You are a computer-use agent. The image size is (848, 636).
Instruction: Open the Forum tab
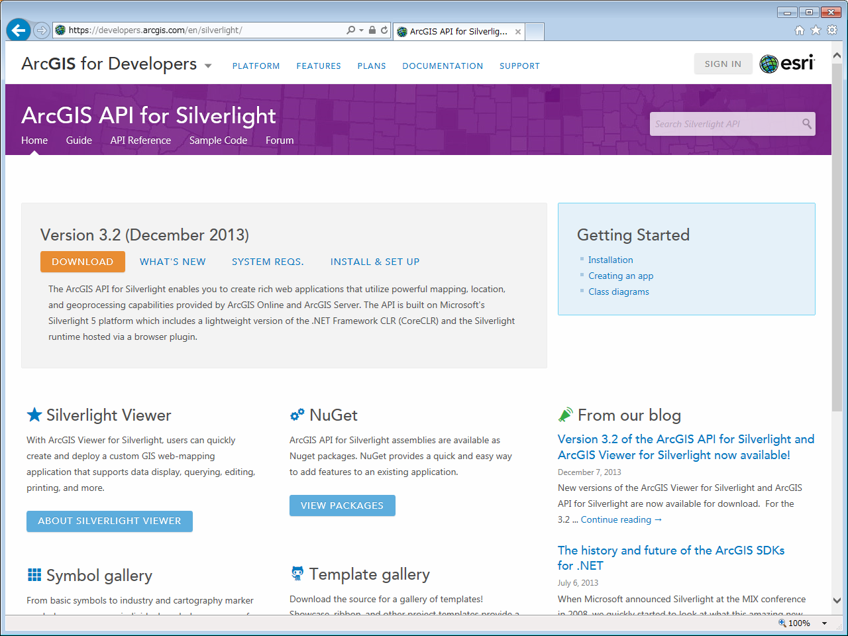click(x=280, y=140)
